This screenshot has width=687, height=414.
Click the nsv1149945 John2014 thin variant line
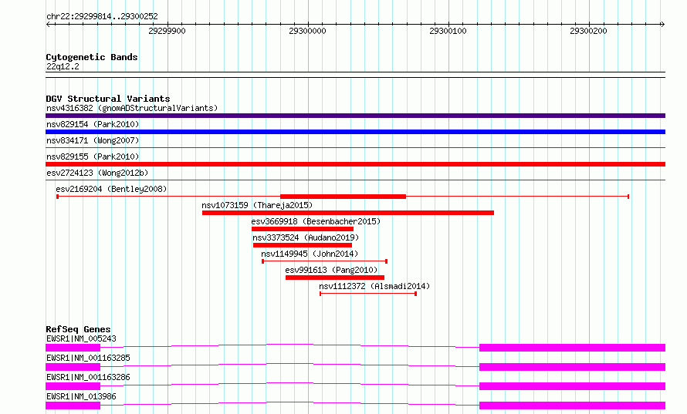(325, 261)
